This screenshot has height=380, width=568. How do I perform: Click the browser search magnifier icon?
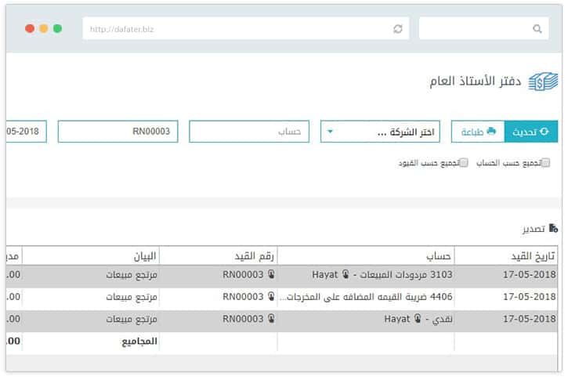537,29
